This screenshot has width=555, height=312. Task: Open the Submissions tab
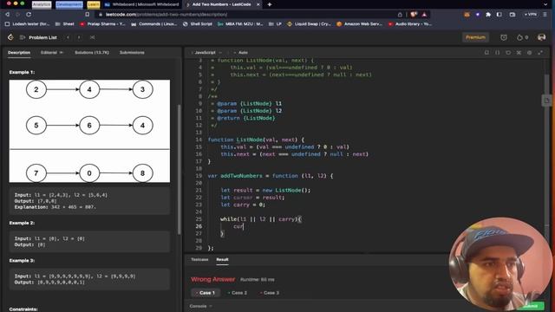(x=132, y=52)
